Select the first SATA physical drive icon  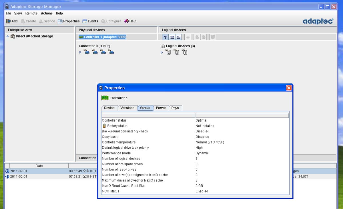(87, 52)
